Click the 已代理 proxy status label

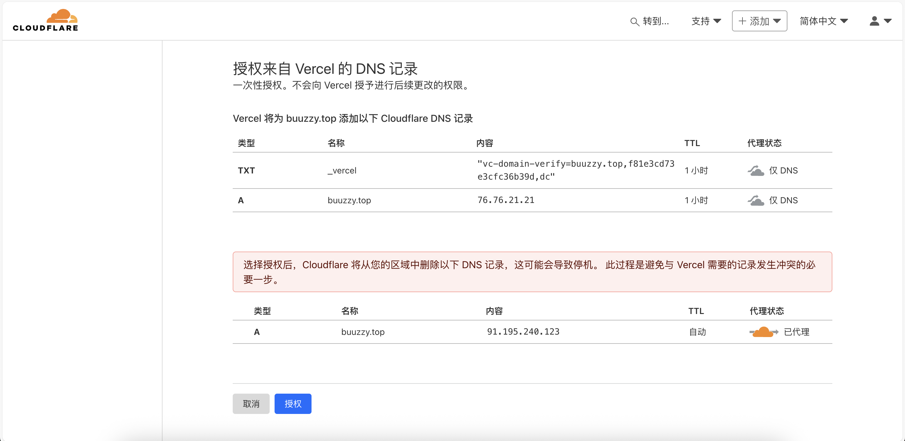click(796, 332)
